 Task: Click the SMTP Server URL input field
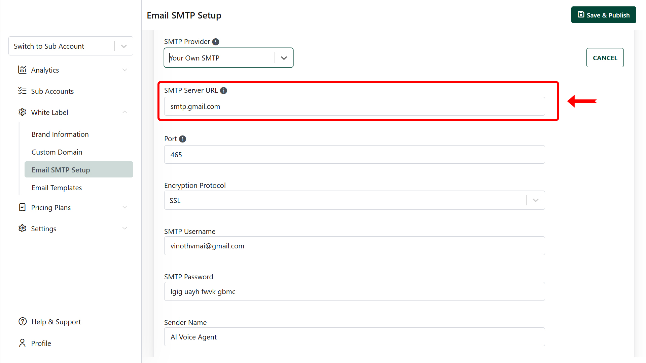tap(355, 106)
